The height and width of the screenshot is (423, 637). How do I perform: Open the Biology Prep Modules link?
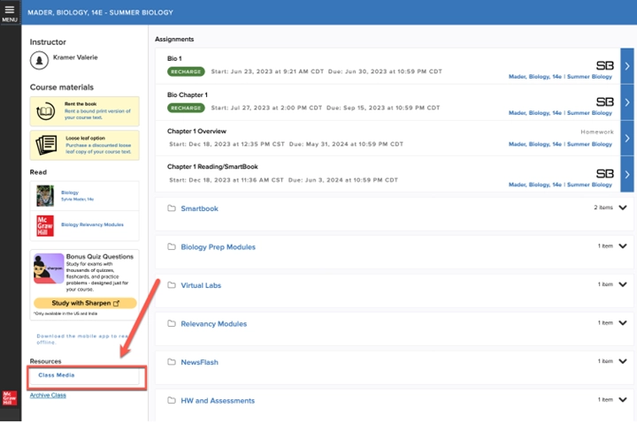coord(219,247)
